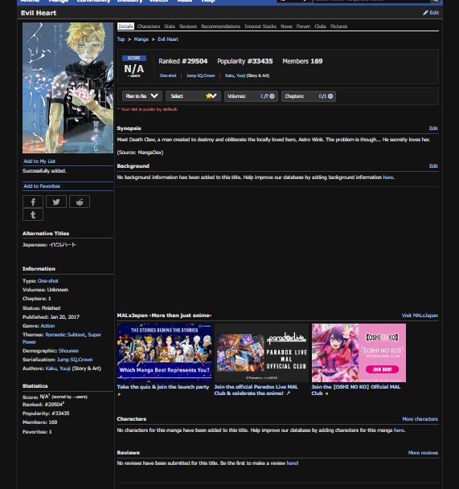Click the 'Popularity #33435' header text
This screenshot has height=489, width=459.
pyautogui.click(x=245, y=62)
